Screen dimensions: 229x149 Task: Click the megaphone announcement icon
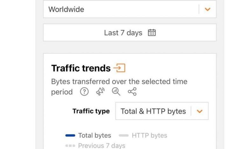pyautogui.click(x=100, y=92)
